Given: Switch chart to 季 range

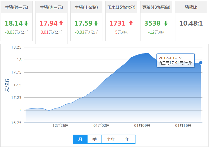Looking at the screenshot, I should [95, 139].
